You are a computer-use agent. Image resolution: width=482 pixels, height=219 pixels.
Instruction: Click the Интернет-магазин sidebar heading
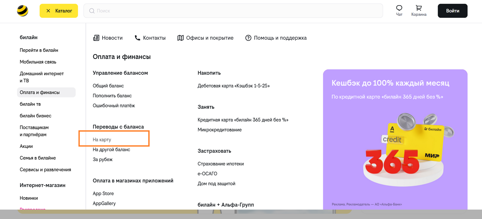42,185
